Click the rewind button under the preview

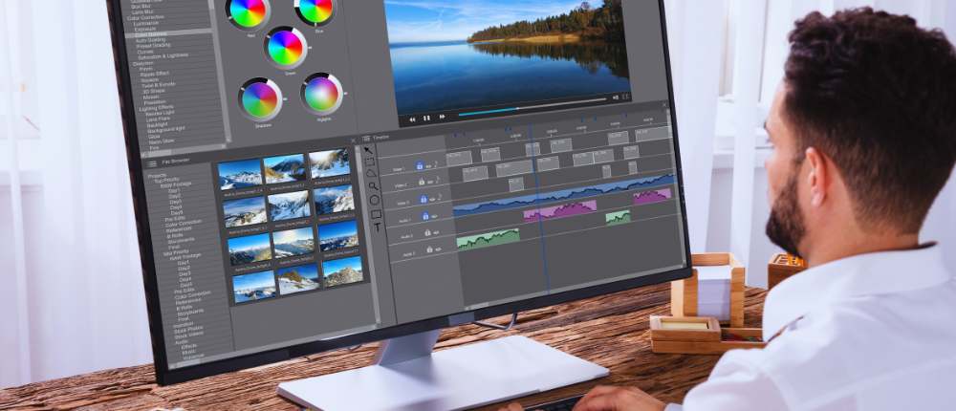[411, 119]
